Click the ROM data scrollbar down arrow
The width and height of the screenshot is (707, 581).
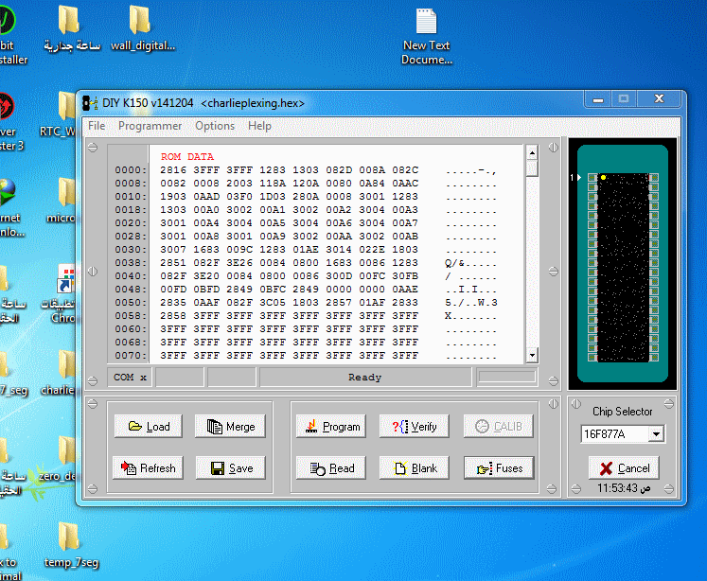click(532, 355)
